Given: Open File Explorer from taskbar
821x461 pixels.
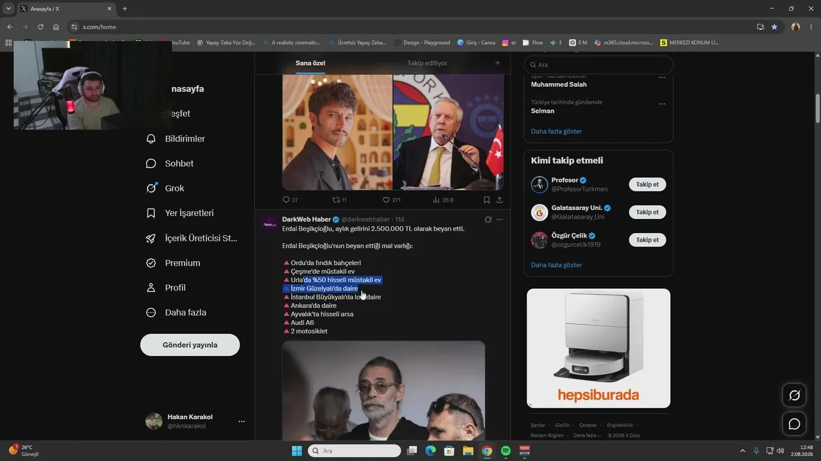Looking at the screenshot, I should 468,451.
